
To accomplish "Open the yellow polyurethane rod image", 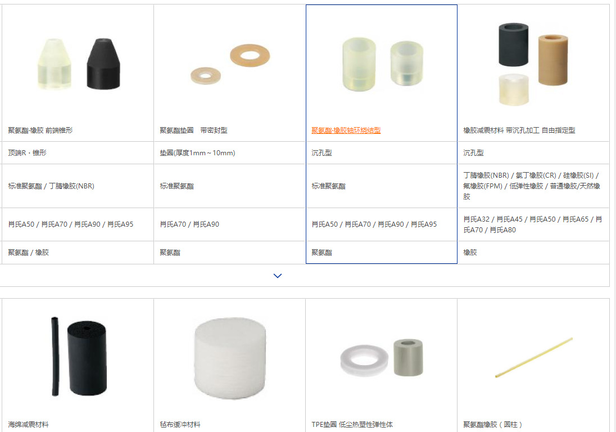I will click(x=533, y=357).
